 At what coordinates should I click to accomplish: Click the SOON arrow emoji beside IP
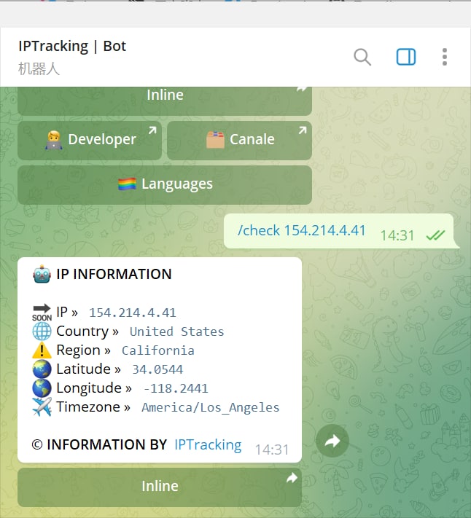pyautogui.click(x=42, y=313)
